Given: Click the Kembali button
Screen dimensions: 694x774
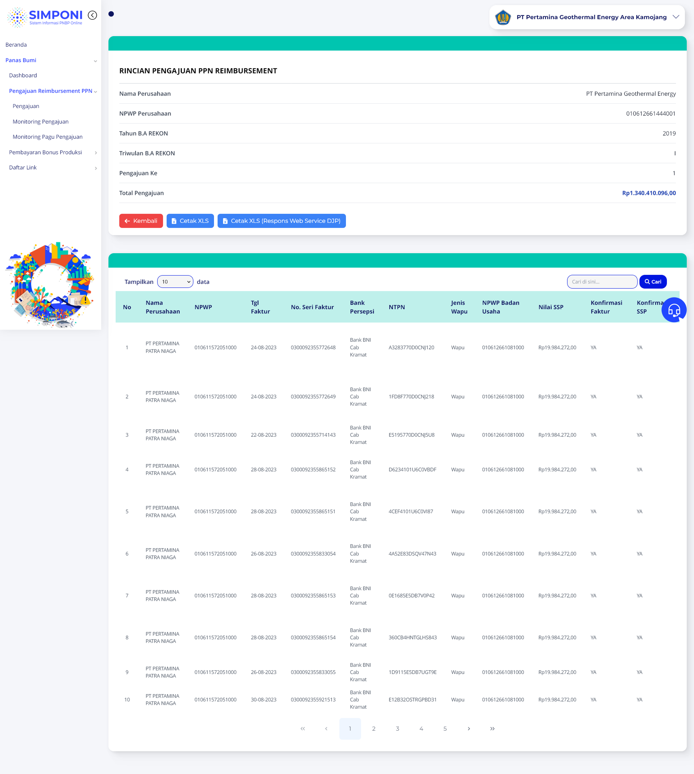Looking at the screenshot, I should pyautogui.click(x=141, y=221).
